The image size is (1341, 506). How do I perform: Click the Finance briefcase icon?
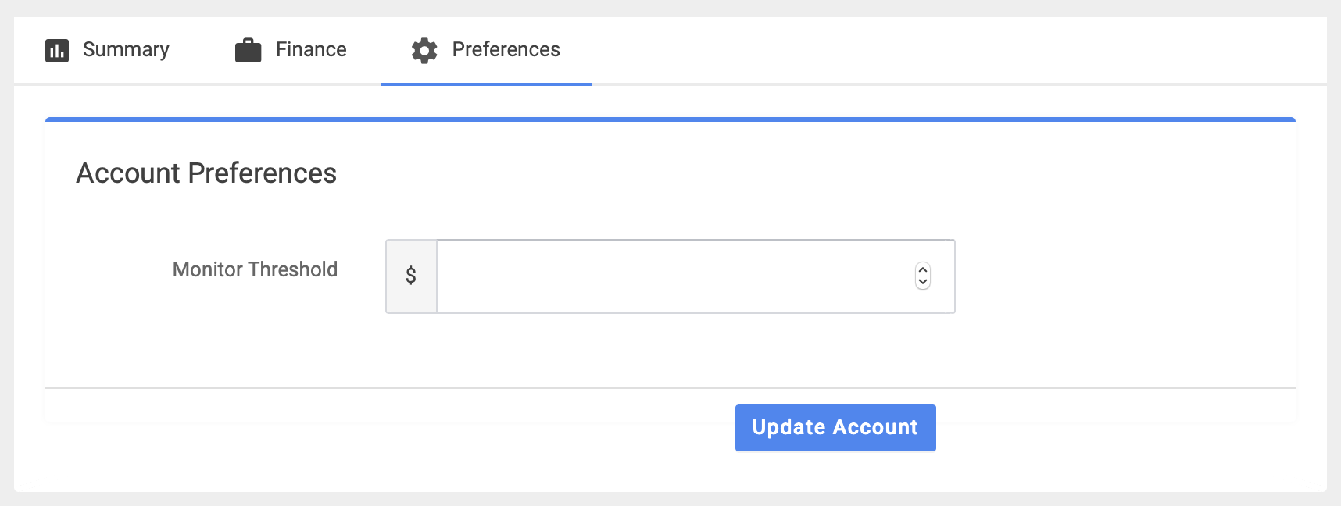(x=248, y=51)
